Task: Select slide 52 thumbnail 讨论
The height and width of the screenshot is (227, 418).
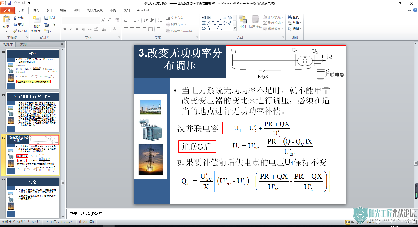Action: coord(33,198)
